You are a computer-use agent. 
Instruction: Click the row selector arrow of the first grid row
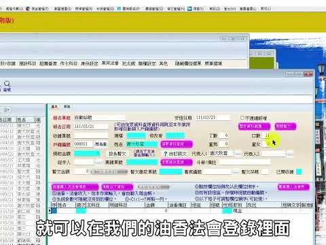tap(50, 211)
